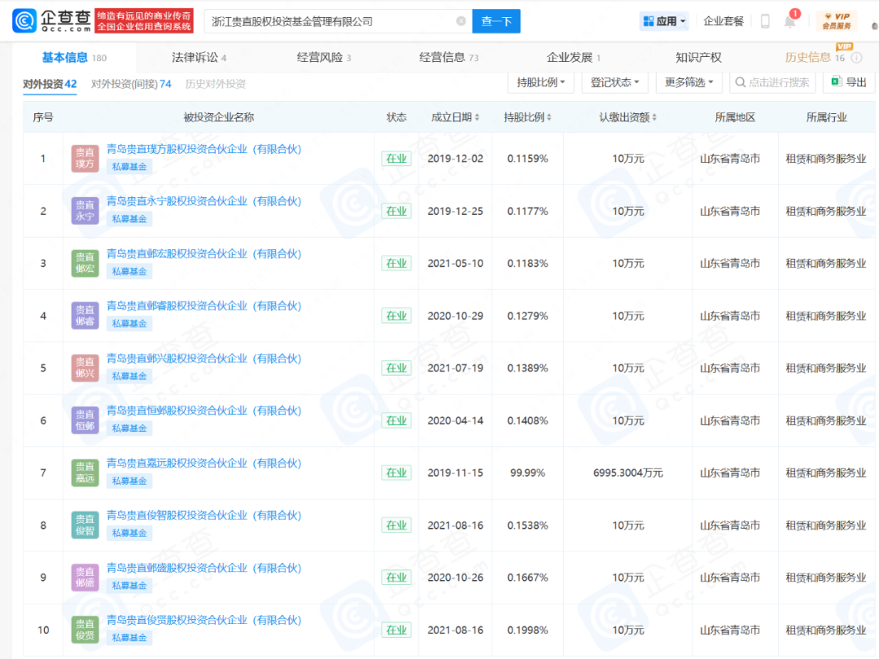879x659 pixels.
Task: Sort table by 持股比例 column header
Action: pyautogui.click(x=527, y=117)
